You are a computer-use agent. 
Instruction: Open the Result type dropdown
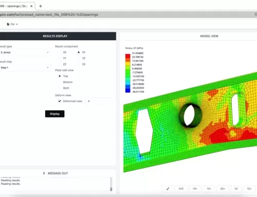(25, 52)
